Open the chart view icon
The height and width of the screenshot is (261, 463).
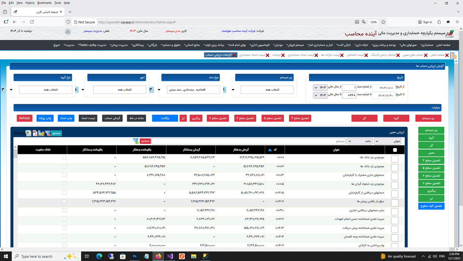[41, 133]
